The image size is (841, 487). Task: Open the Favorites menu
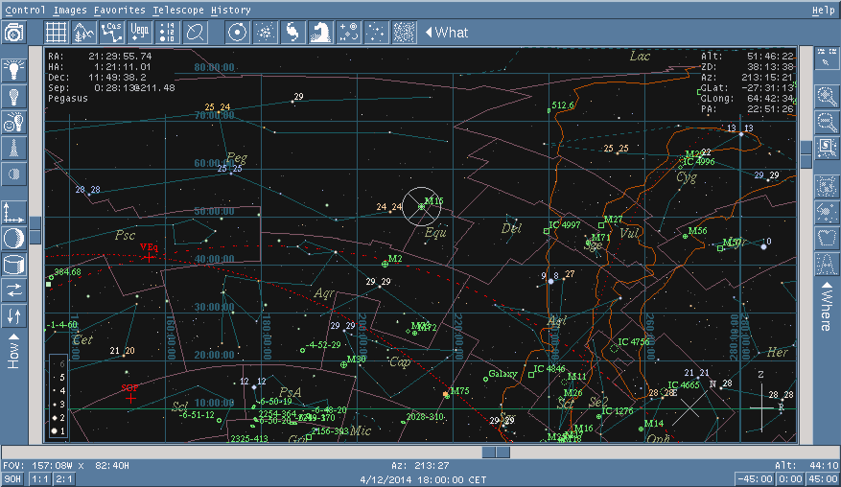[119, 10]
